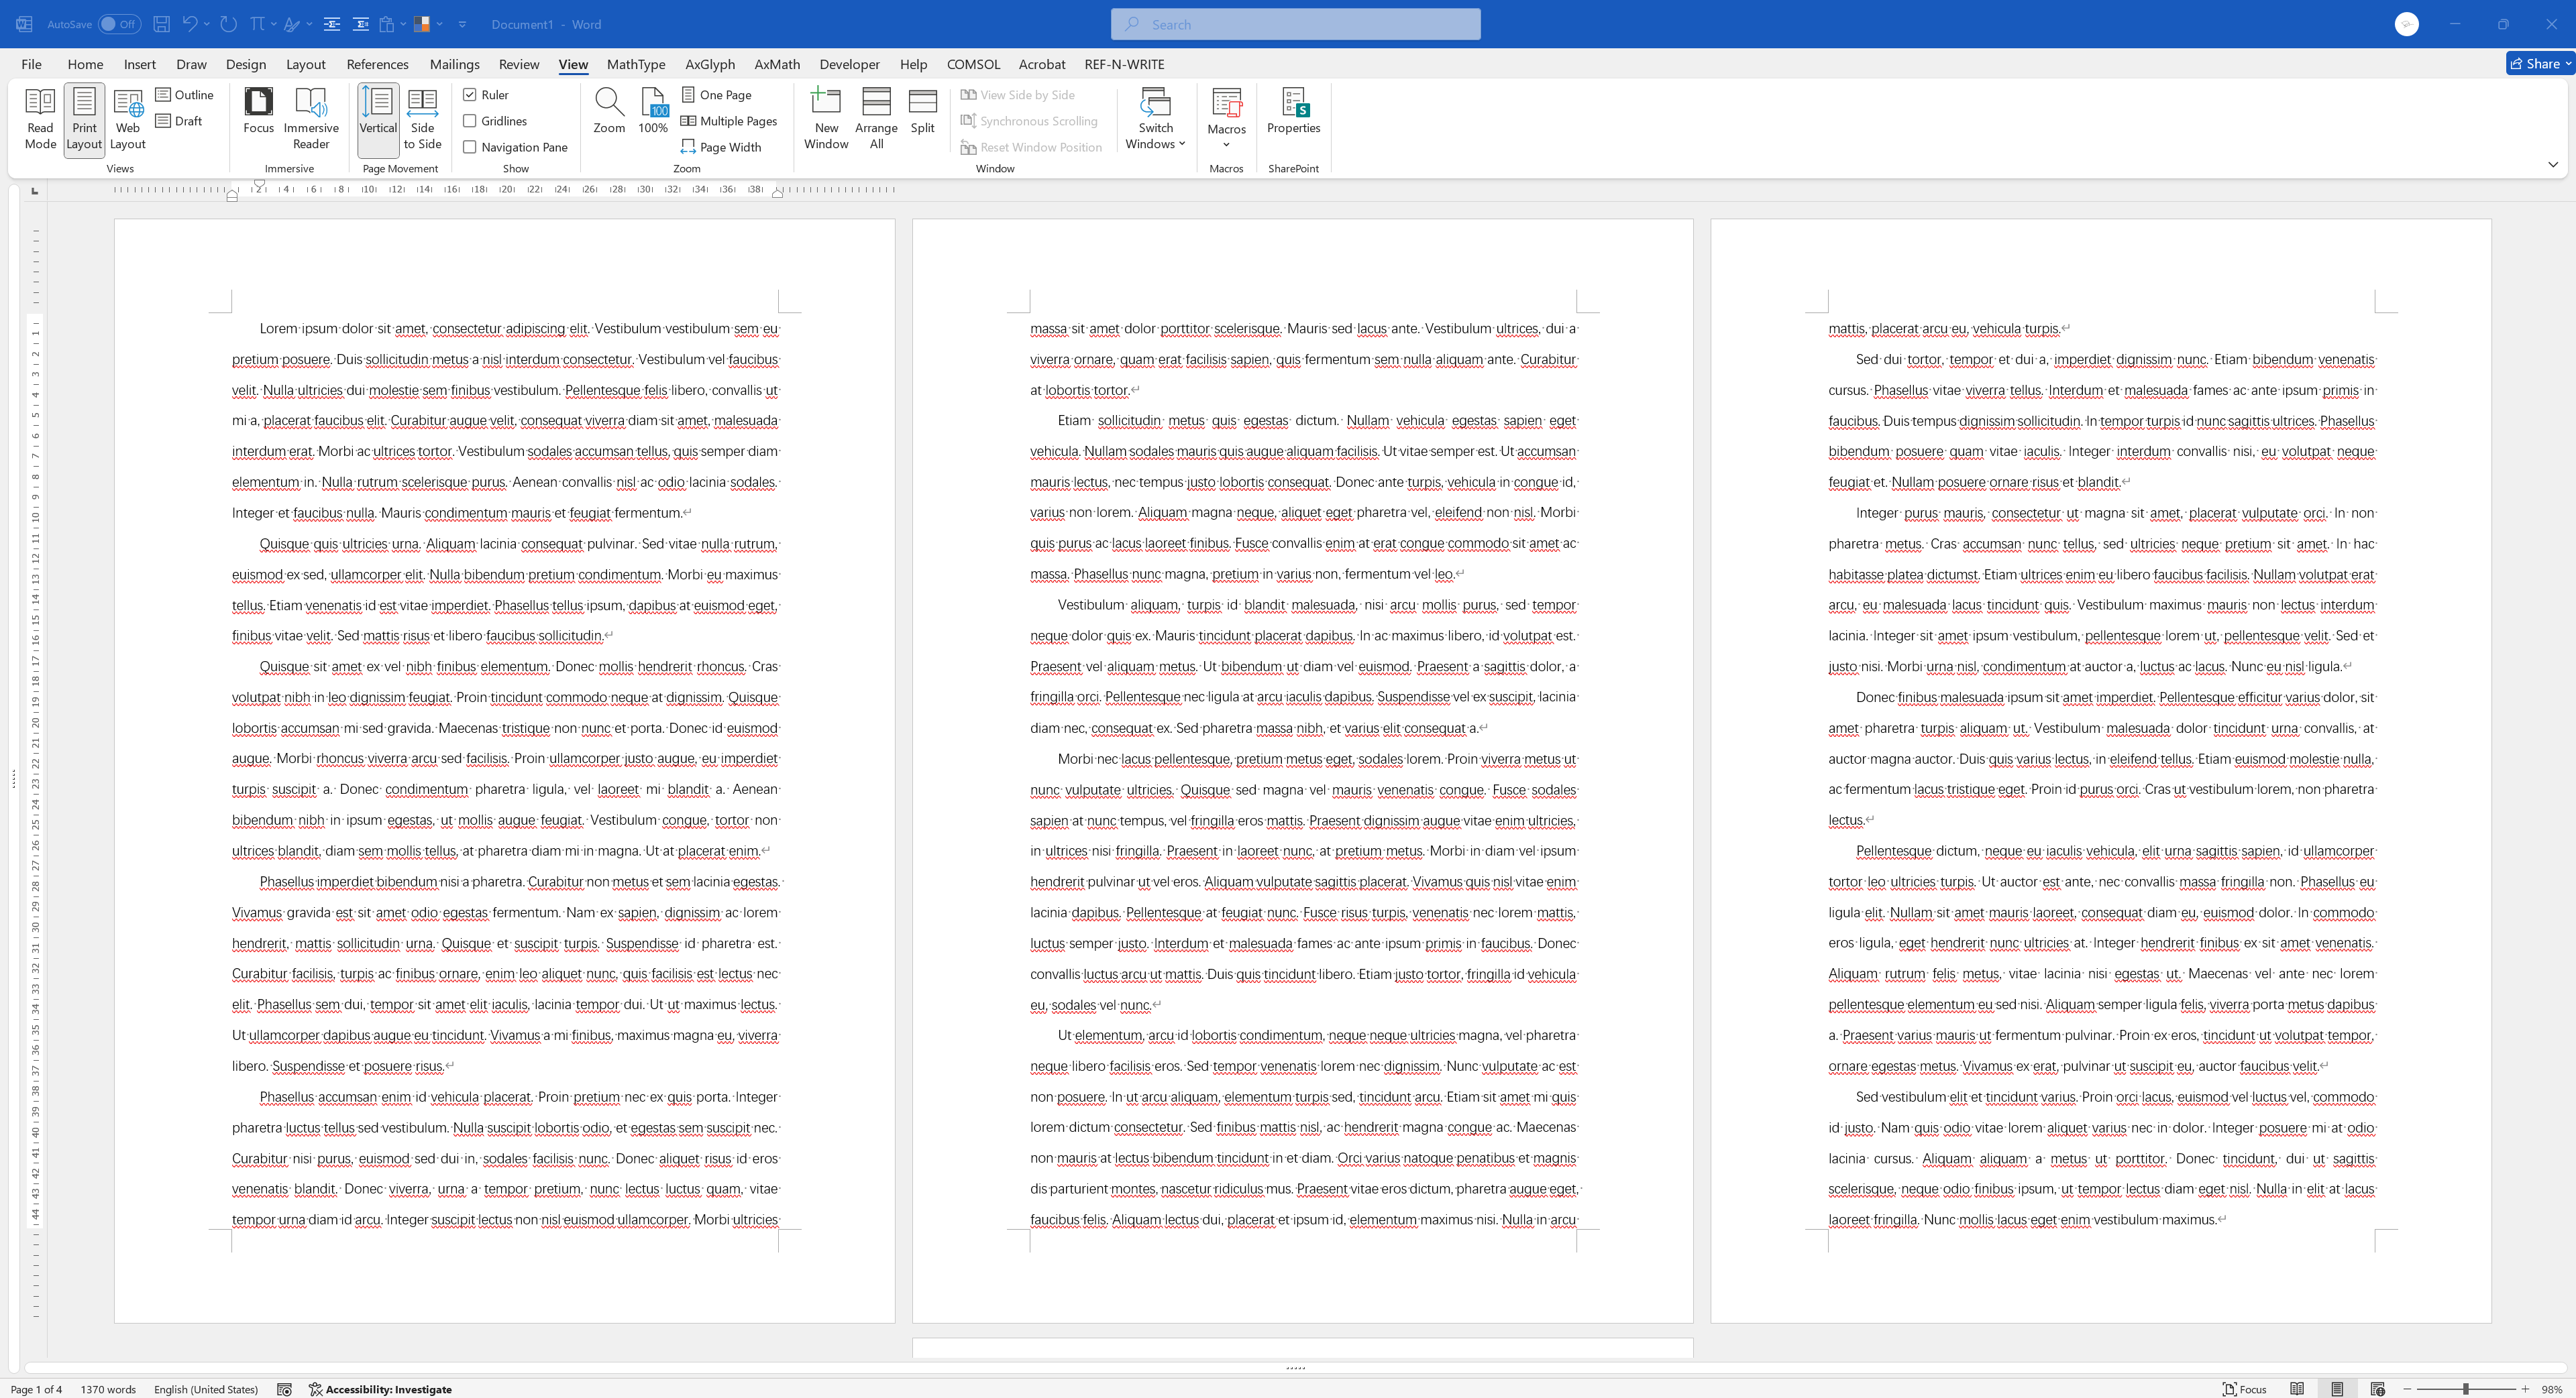2576x1398 pixels.
Task: Enable the Navigation Pane checkbox
Action: tap(470, 147)
